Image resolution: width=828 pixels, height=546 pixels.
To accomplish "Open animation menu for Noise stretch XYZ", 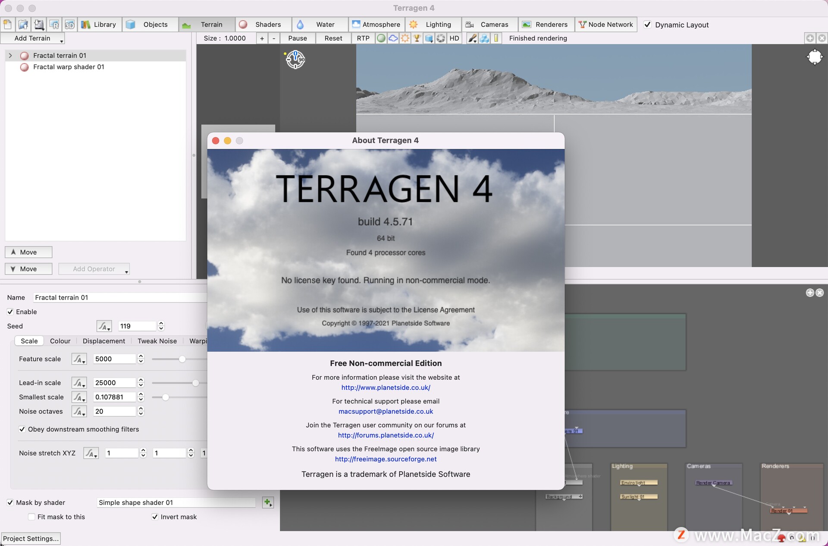I will click(x=91, y=453).
